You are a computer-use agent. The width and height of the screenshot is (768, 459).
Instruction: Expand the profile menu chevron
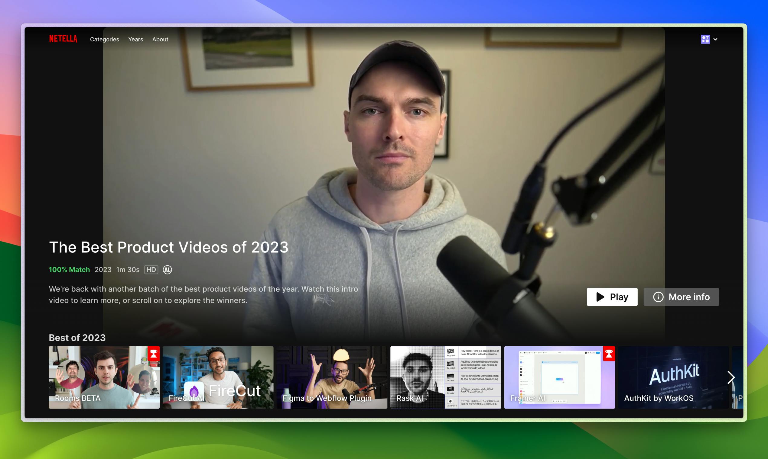click(x=715, y=39)
